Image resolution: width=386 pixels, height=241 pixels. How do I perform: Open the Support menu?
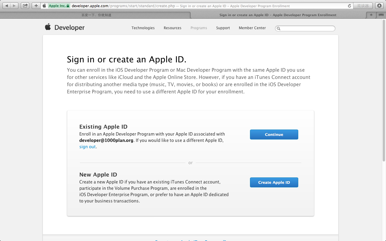point(223,28)
